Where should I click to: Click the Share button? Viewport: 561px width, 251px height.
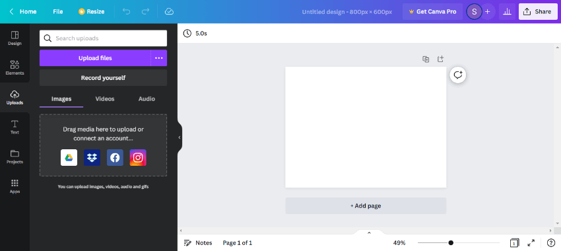[x=537, y=11]
